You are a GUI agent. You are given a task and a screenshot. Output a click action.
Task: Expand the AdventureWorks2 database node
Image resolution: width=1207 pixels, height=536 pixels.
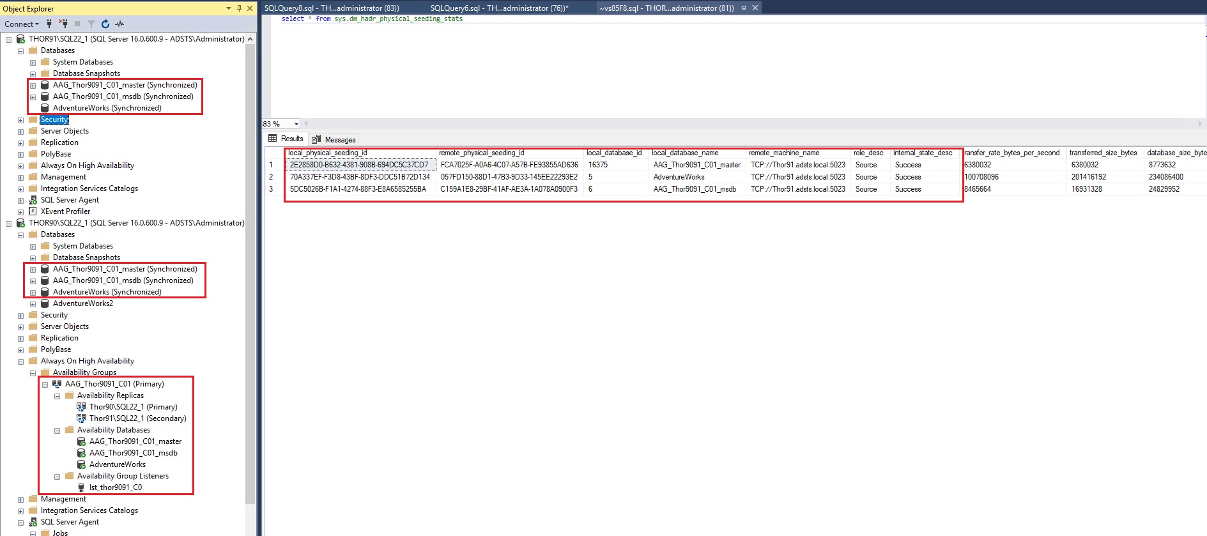(33, 304)
